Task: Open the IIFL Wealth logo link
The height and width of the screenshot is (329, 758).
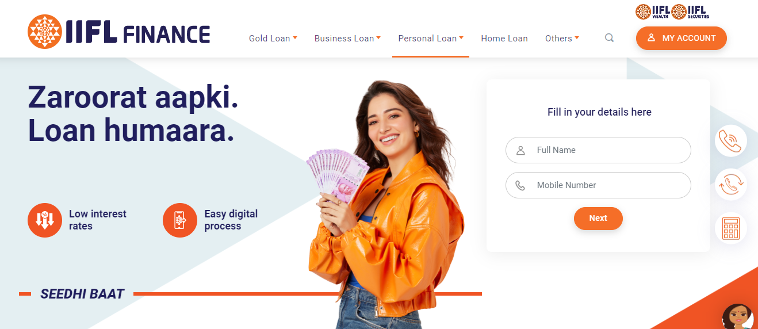Action: (653, 12)
